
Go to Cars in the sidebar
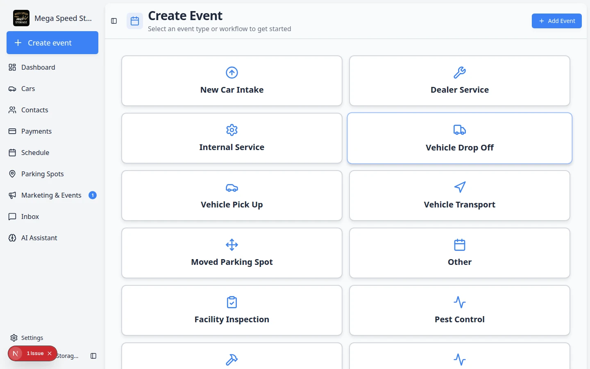pos(52,89)
